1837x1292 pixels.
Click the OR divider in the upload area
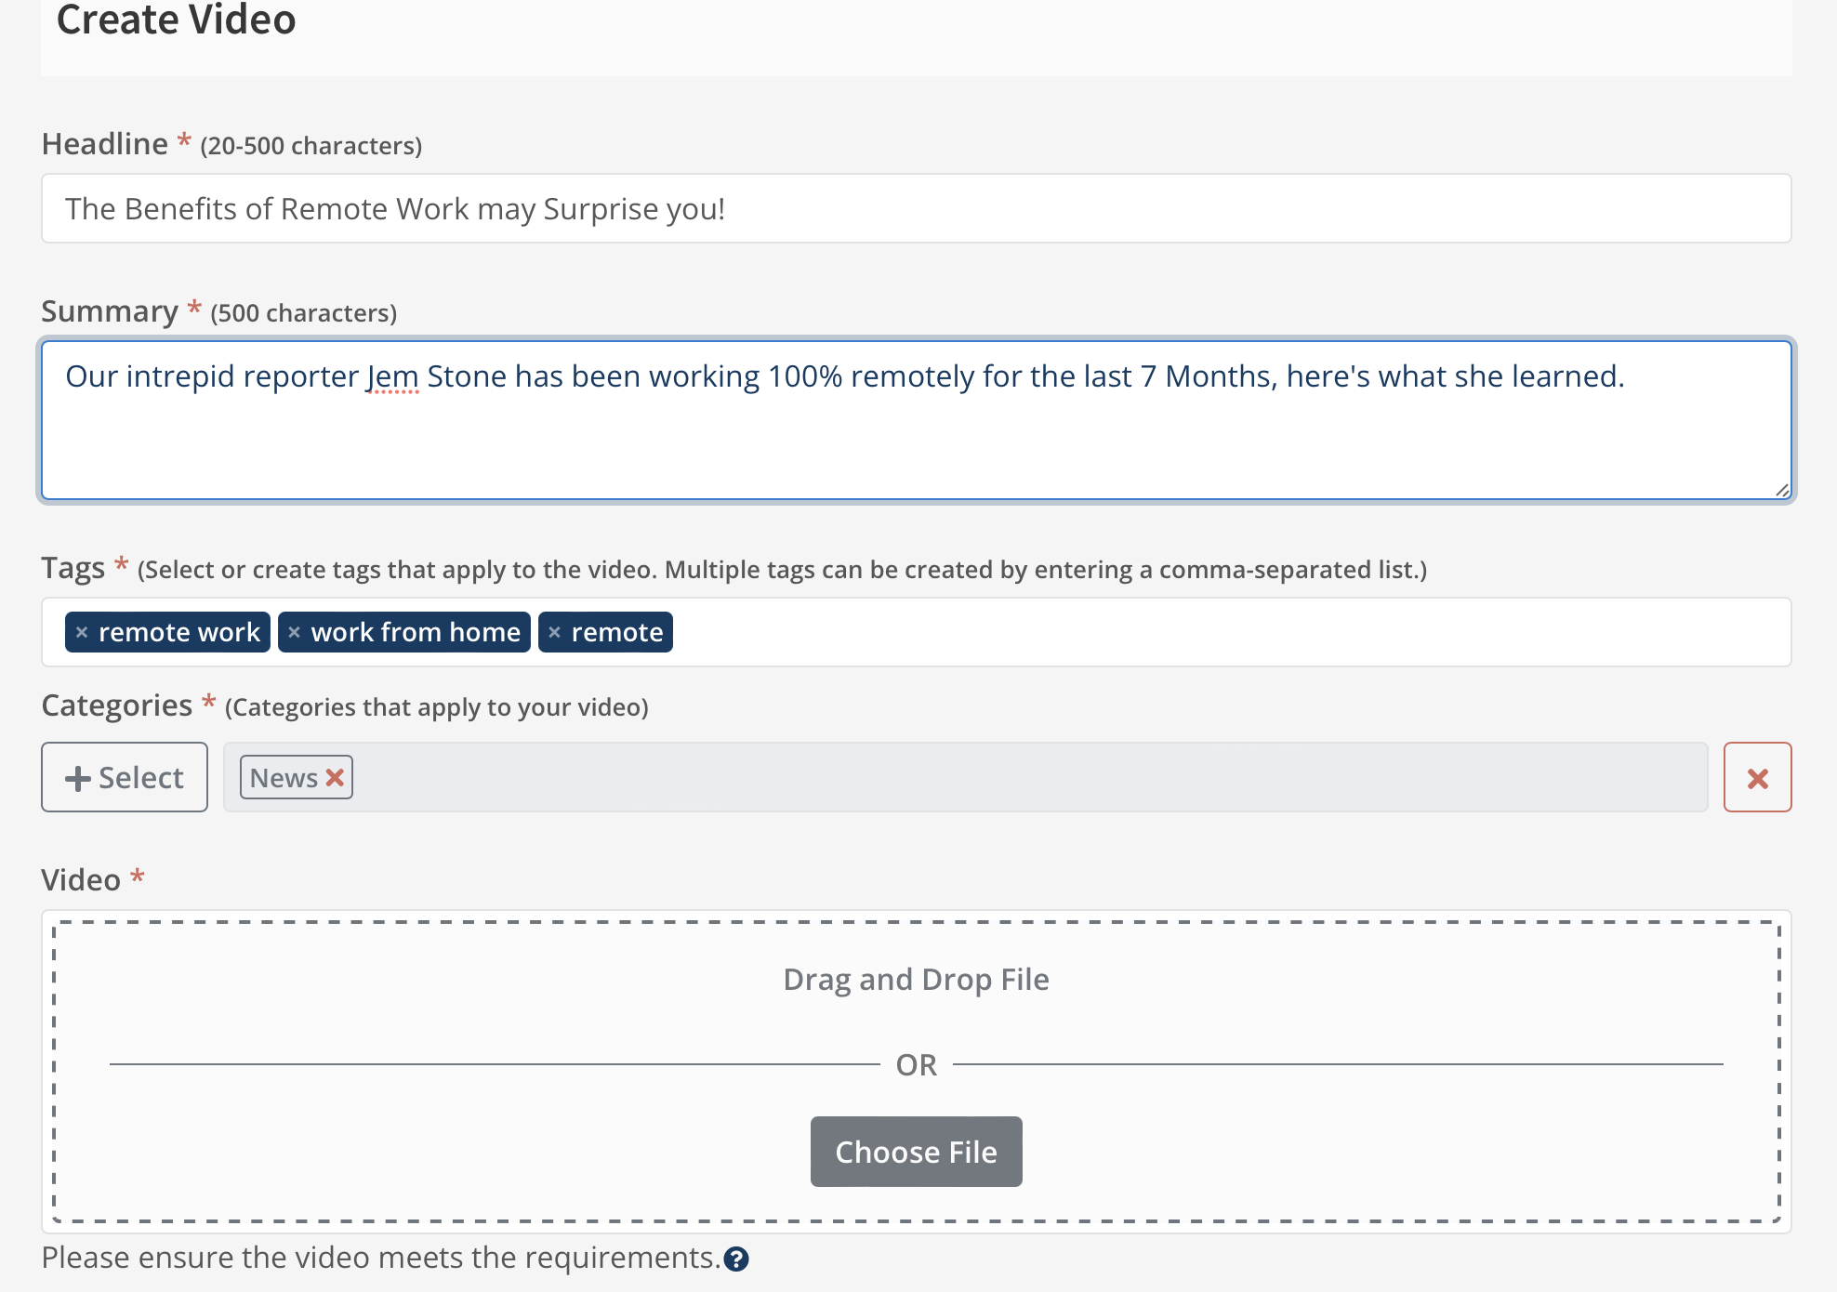916,1063
